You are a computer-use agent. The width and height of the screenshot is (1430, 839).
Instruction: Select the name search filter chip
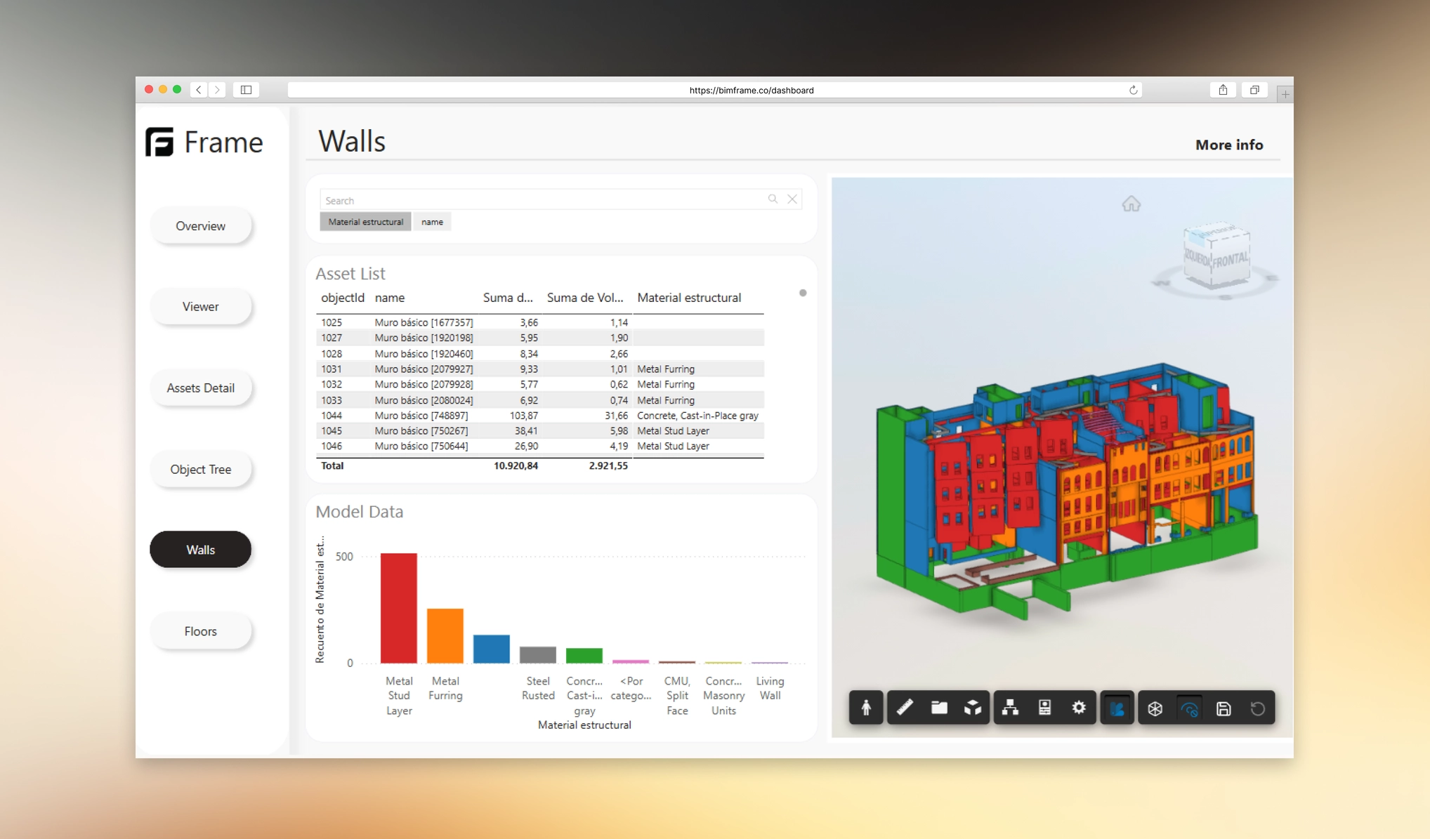[432, 221]
